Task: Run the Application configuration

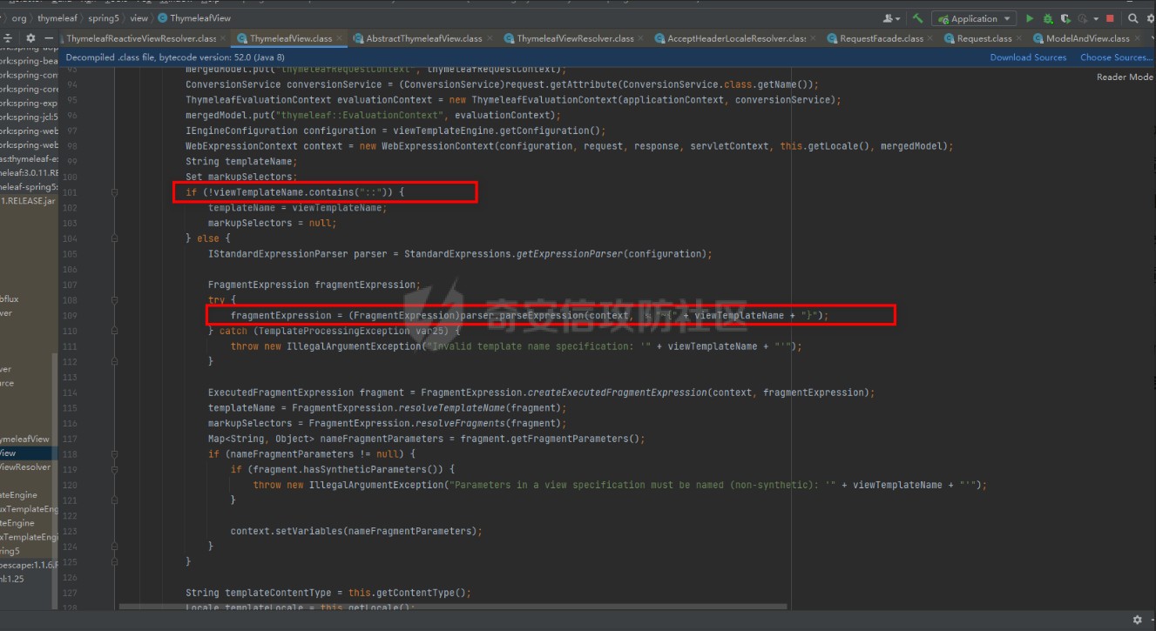Action: point(1030,18)
